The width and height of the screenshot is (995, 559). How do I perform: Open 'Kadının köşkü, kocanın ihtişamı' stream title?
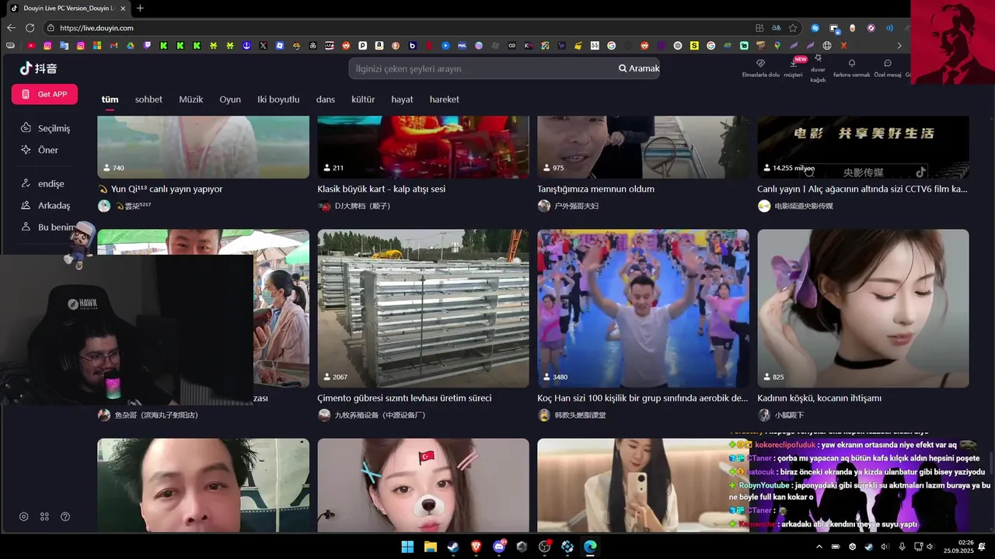(819, 398)
